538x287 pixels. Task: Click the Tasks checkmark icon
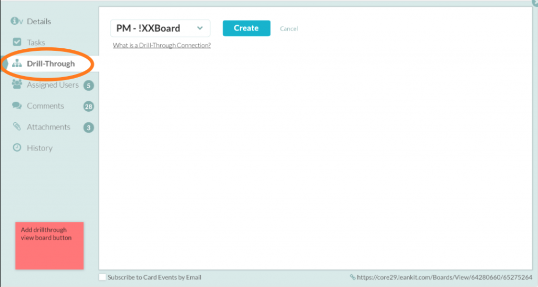coord(17,42)
